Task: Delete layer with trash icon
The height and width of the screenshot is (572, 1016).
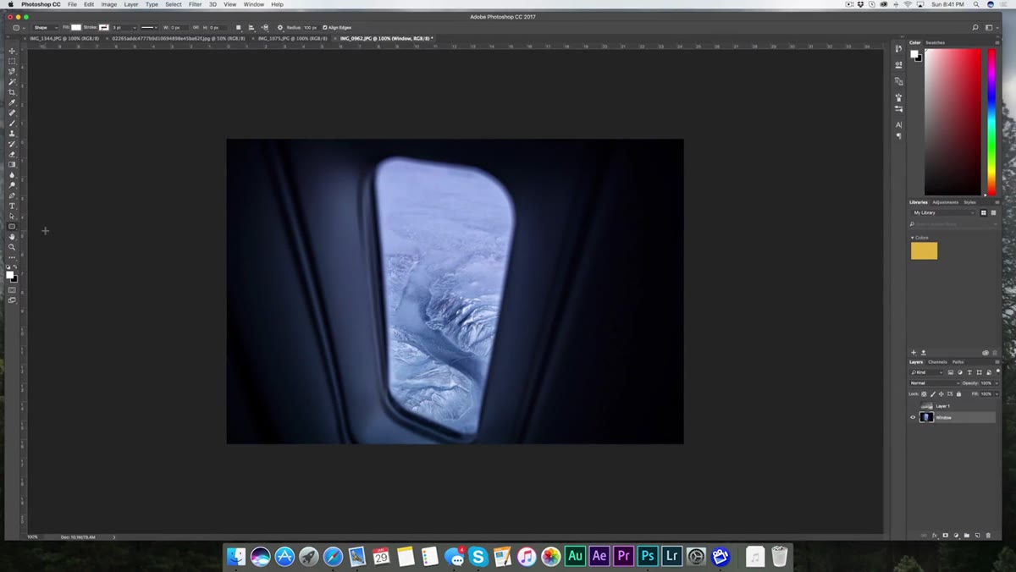Action: pos(988,536)
